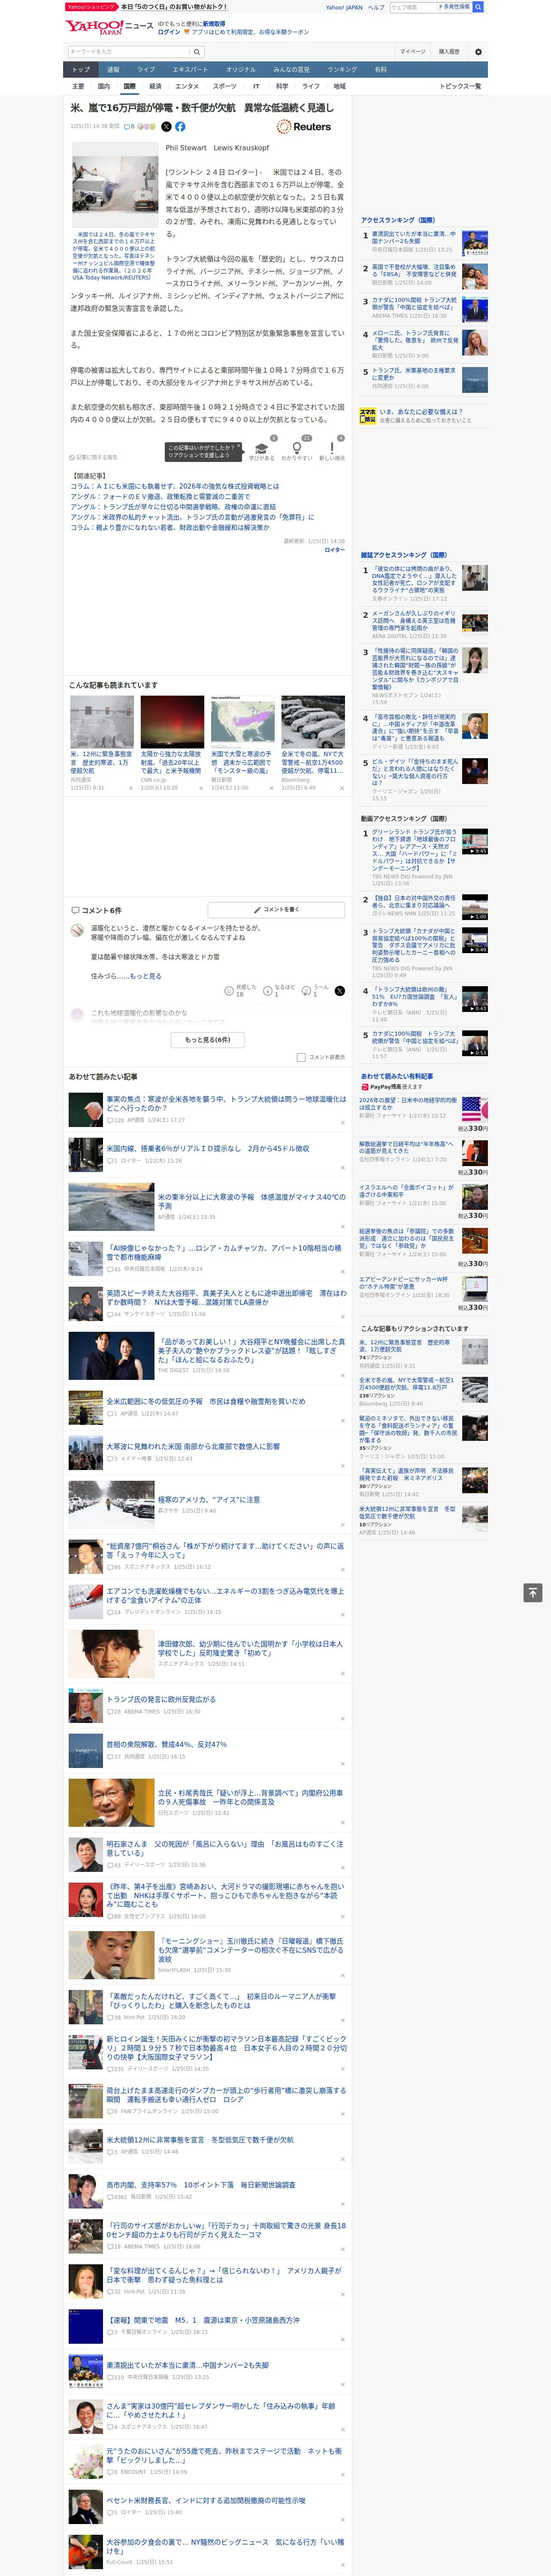This screenshot has width=551, height=2576.
Task: Click the first commenter's avatar icon
Action: (77, 930)
